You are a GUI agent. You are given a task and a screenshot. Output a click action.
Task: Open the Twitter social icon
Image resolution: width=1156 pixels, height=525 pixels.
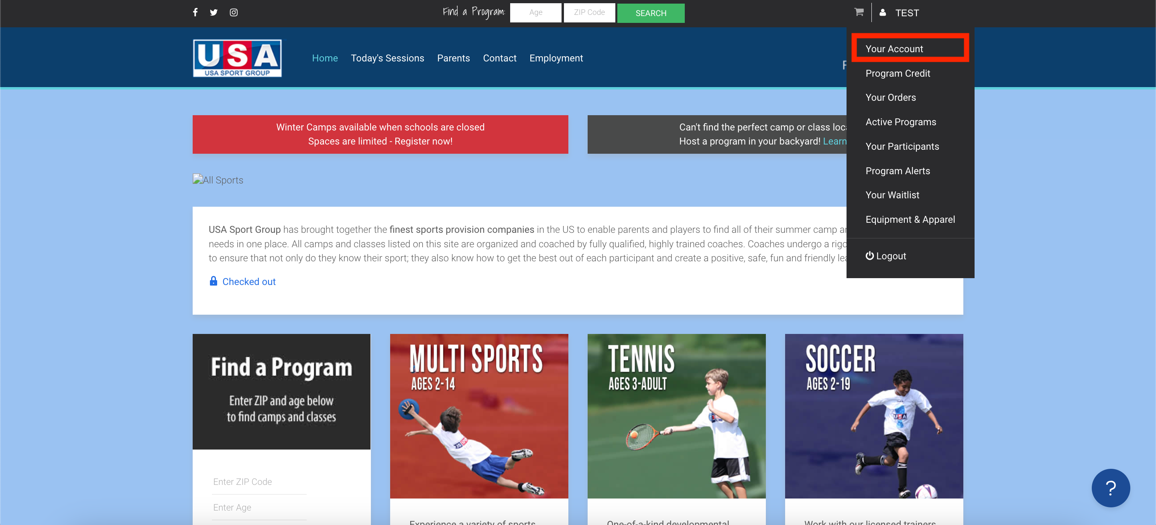tap(214, 12)
